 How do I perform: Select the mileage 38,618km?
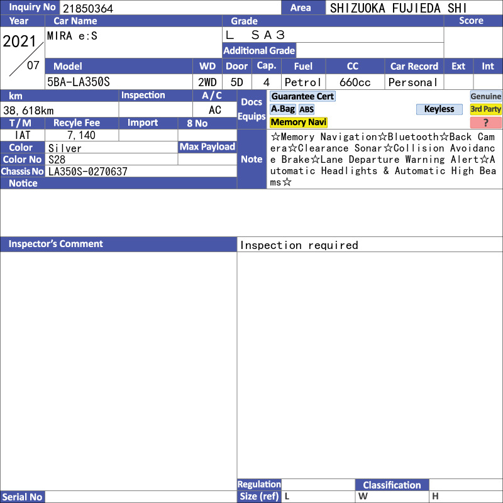pos(28,111)
